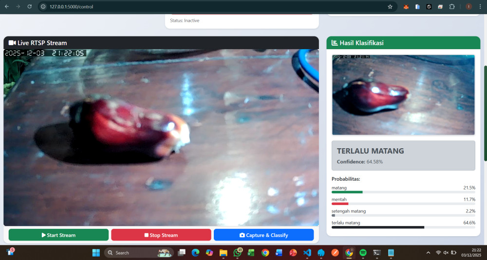This screenshot has width=487, height=260.
Task: Bookmark this page with the star icon
Action: pos(390,7)
